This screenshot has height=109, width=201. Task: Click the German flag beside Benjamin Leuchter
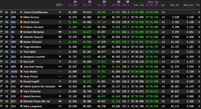(21, 57)
